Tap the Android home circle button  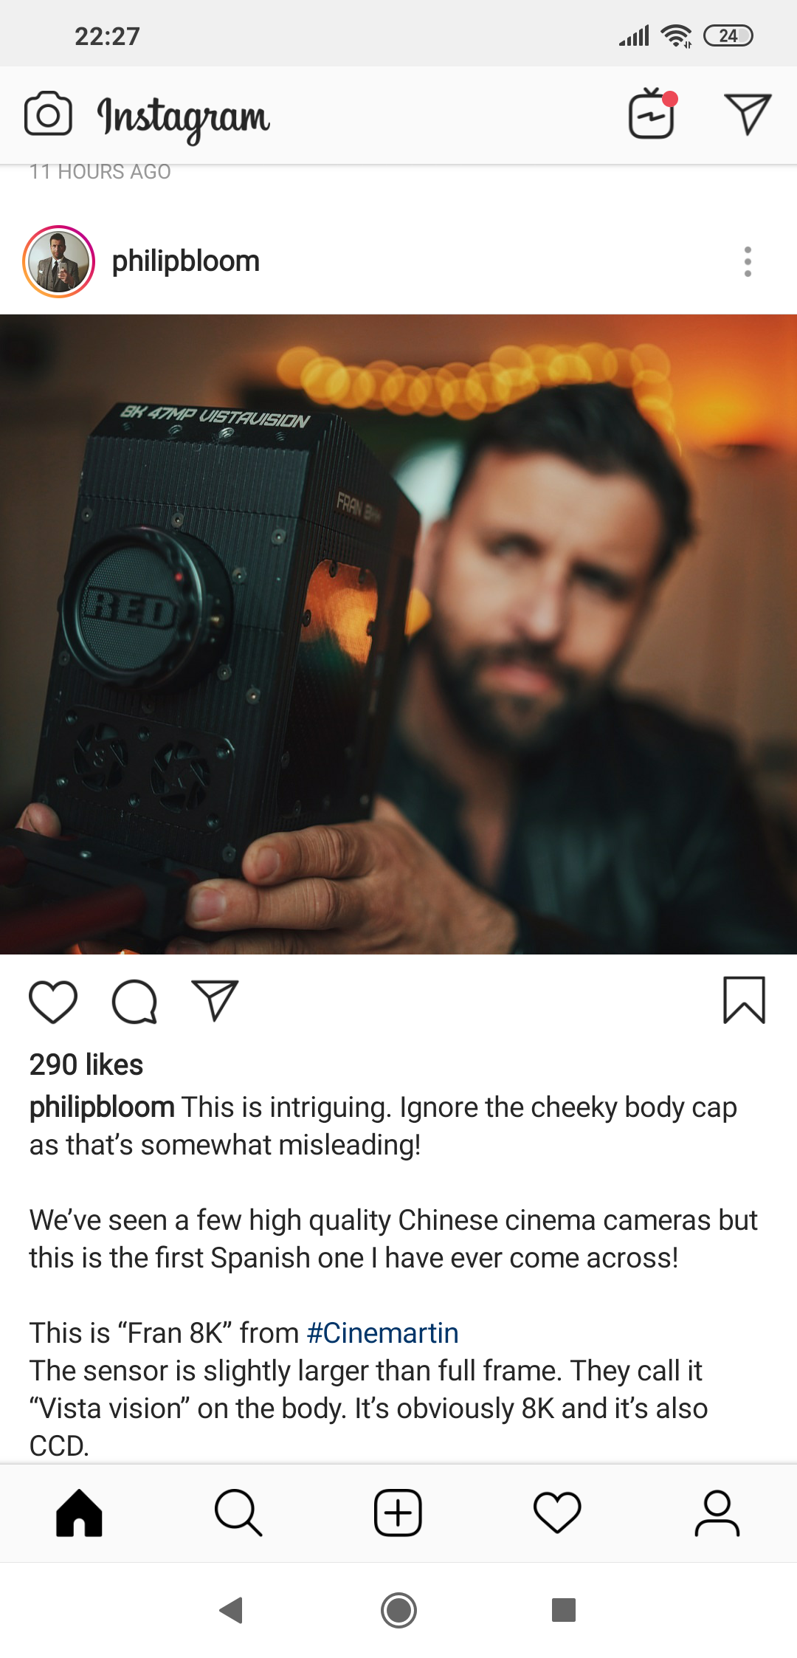[398, 1610]
